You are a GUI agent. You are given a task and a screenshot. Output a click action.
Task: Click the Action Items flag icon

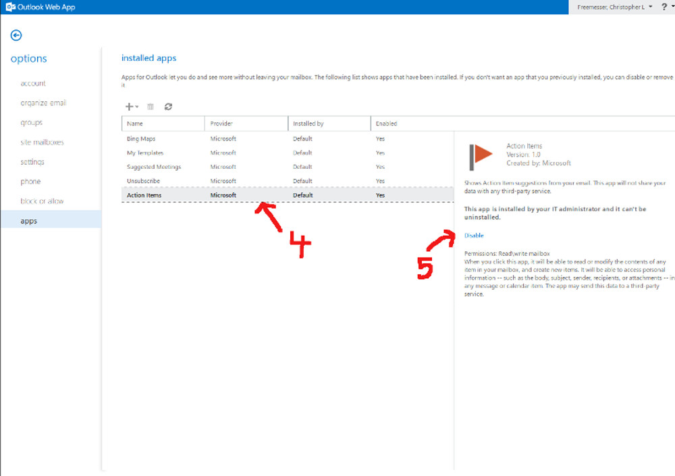click(x=481, y=157)
